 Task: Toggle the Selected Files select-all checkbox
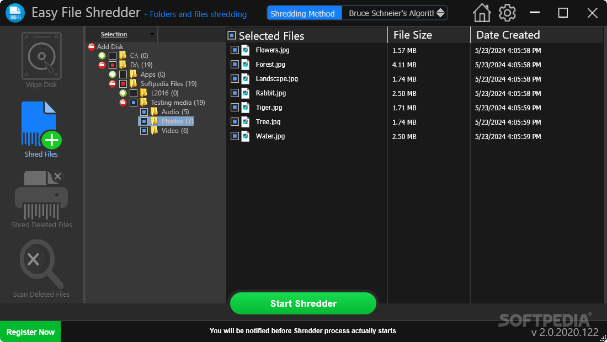click(232, 36)
